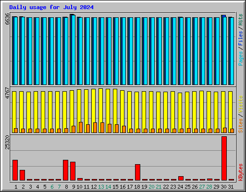Click the chart title Daily usage for July 2024

[x=51, y=7]
